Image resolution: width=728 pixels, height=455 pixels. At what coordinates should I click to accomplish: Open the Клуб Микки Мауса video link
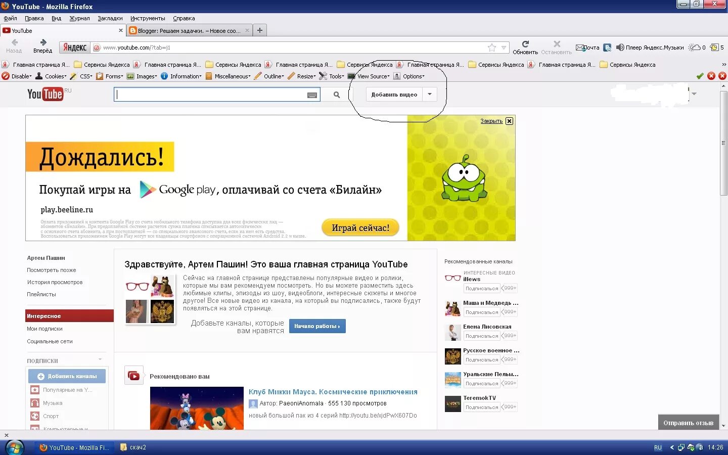pos(333,392)
